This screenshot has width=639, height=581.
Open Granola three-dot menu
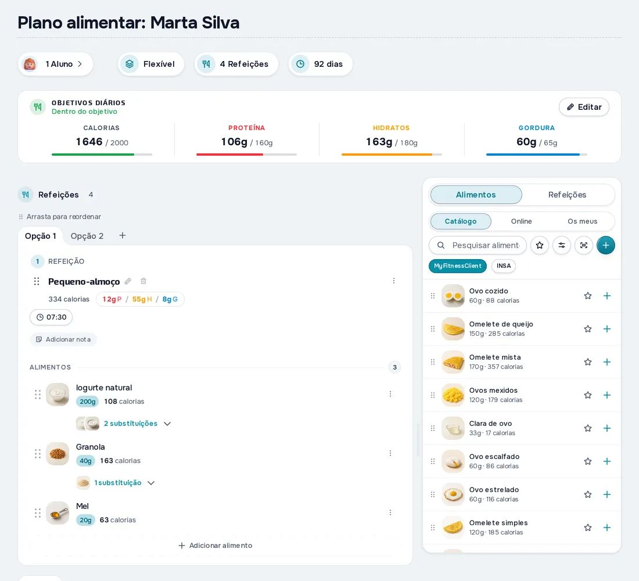point(390,453)
